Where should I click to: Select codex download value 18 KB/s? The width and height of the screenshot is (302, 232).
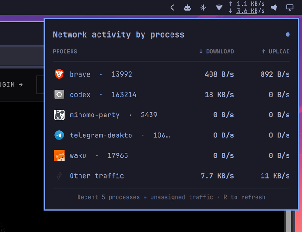click(219, 95)
